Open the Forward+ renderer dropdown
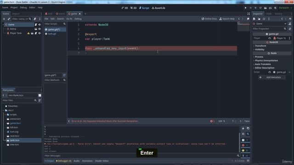This screenshot has height=165, width=294. click(285, 8)
